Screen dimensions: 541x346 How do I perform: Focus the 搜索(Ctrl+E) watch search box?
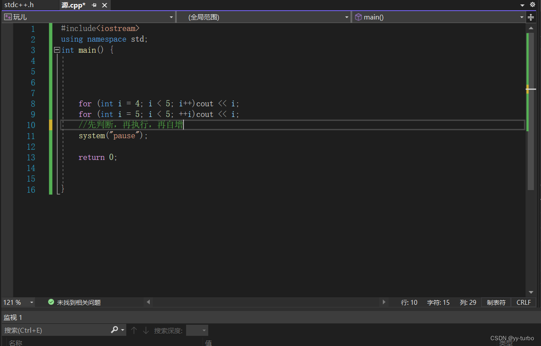(x=56, y=330)
